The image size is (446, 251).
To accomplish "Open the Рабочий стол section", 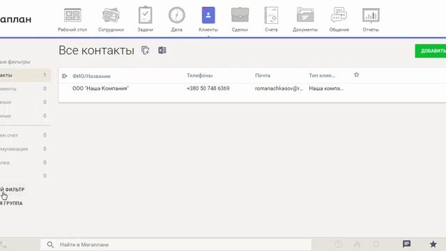I will (x=72, y=20).
